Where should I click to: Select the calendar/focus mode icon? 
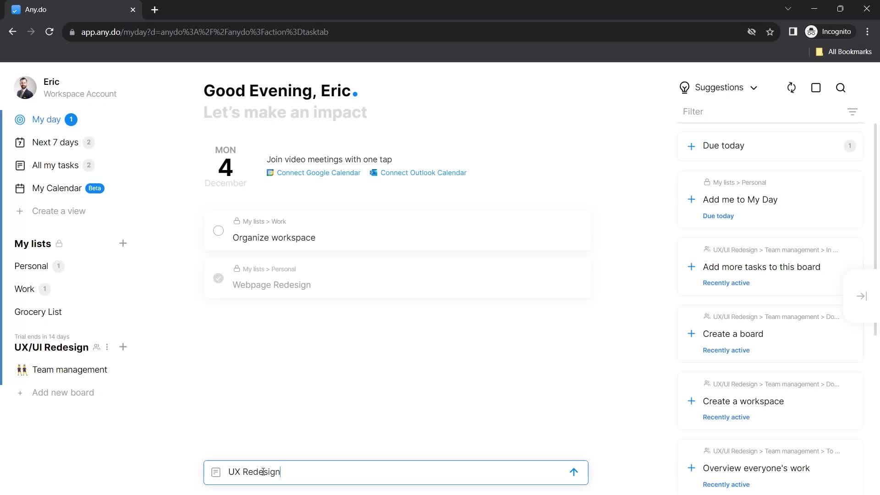coord(816,88)
